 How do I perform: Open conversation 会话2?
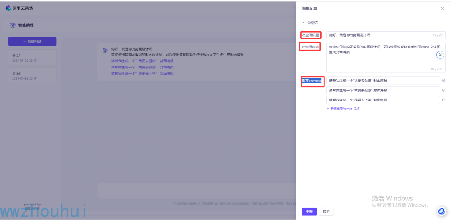[32, 76]
